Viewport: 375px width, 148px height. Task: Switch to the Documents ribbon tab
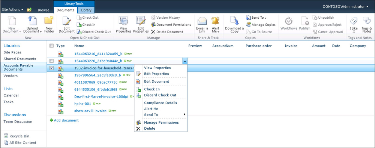65,10
